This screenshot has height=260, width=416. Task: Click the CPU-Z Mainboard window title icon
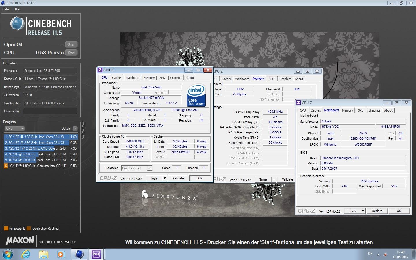coord(298,103)
